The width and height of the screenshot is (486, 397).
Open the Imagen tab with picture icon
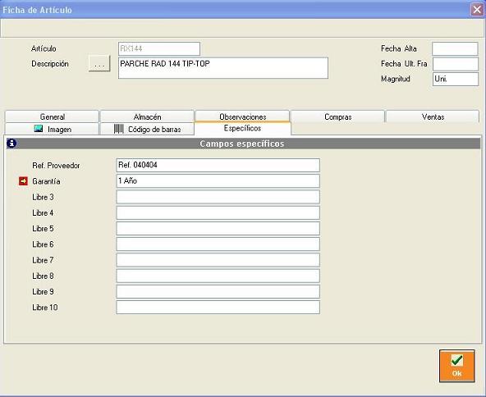click(52, 129)
